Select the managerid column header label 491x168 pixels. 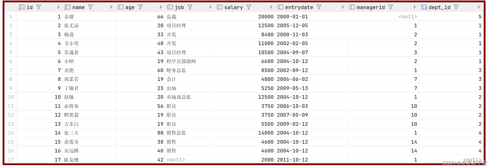pyautogui.click(x=371, y=7)
